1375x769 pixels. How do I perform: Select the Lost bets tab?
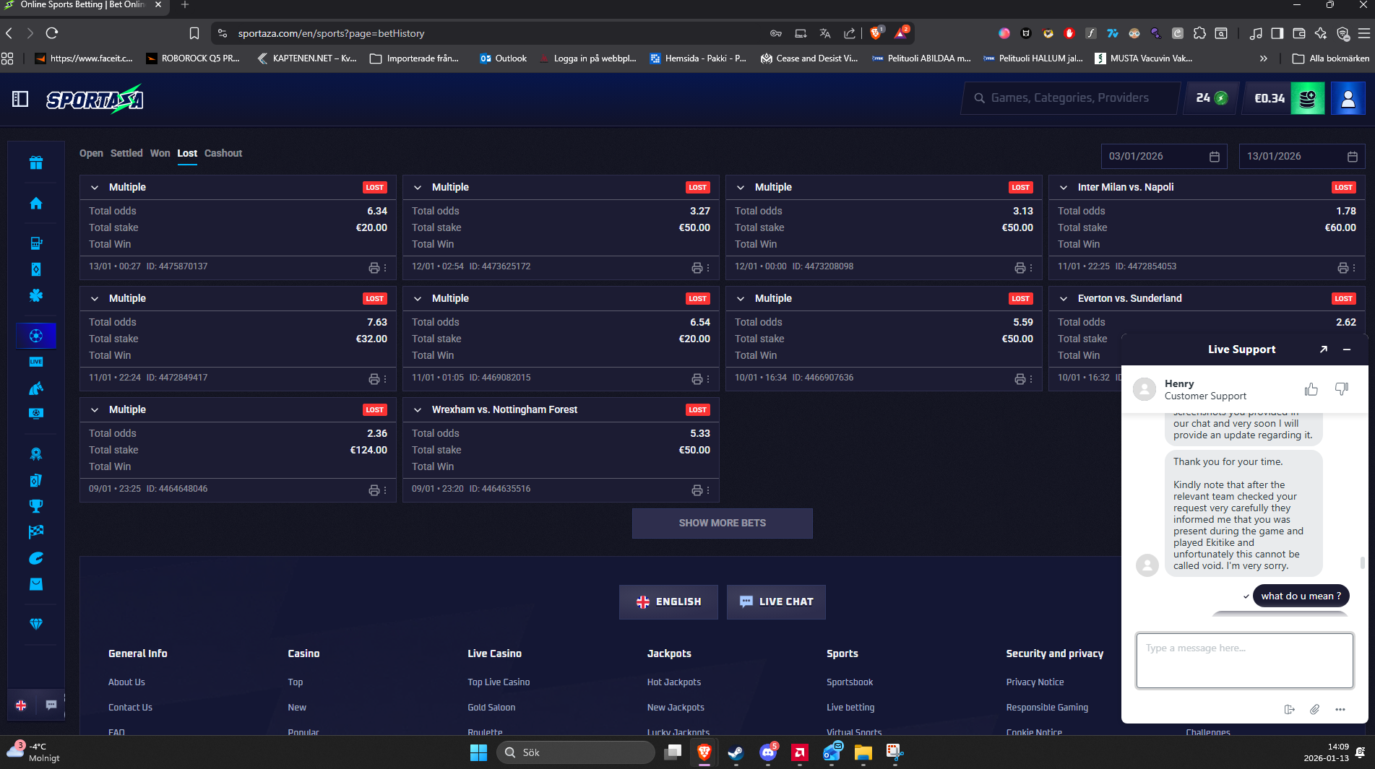coord(187,153)
